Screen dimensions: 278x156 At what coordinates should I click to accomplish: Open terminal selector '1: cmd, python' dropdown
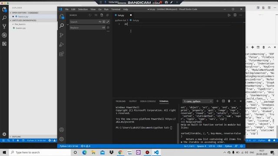(198, 101)
